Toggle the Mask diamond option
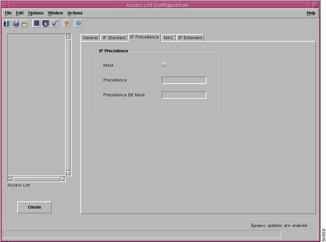The image size is (326, 242). tap(164, 65)
